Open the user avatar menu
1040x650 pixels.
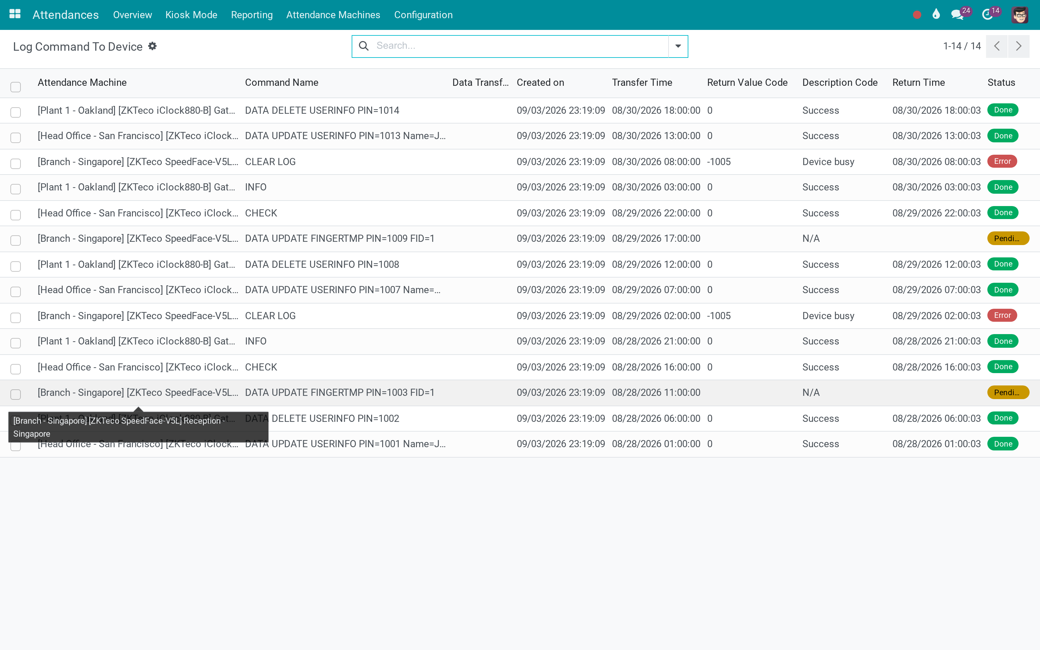pos(1020,15)
